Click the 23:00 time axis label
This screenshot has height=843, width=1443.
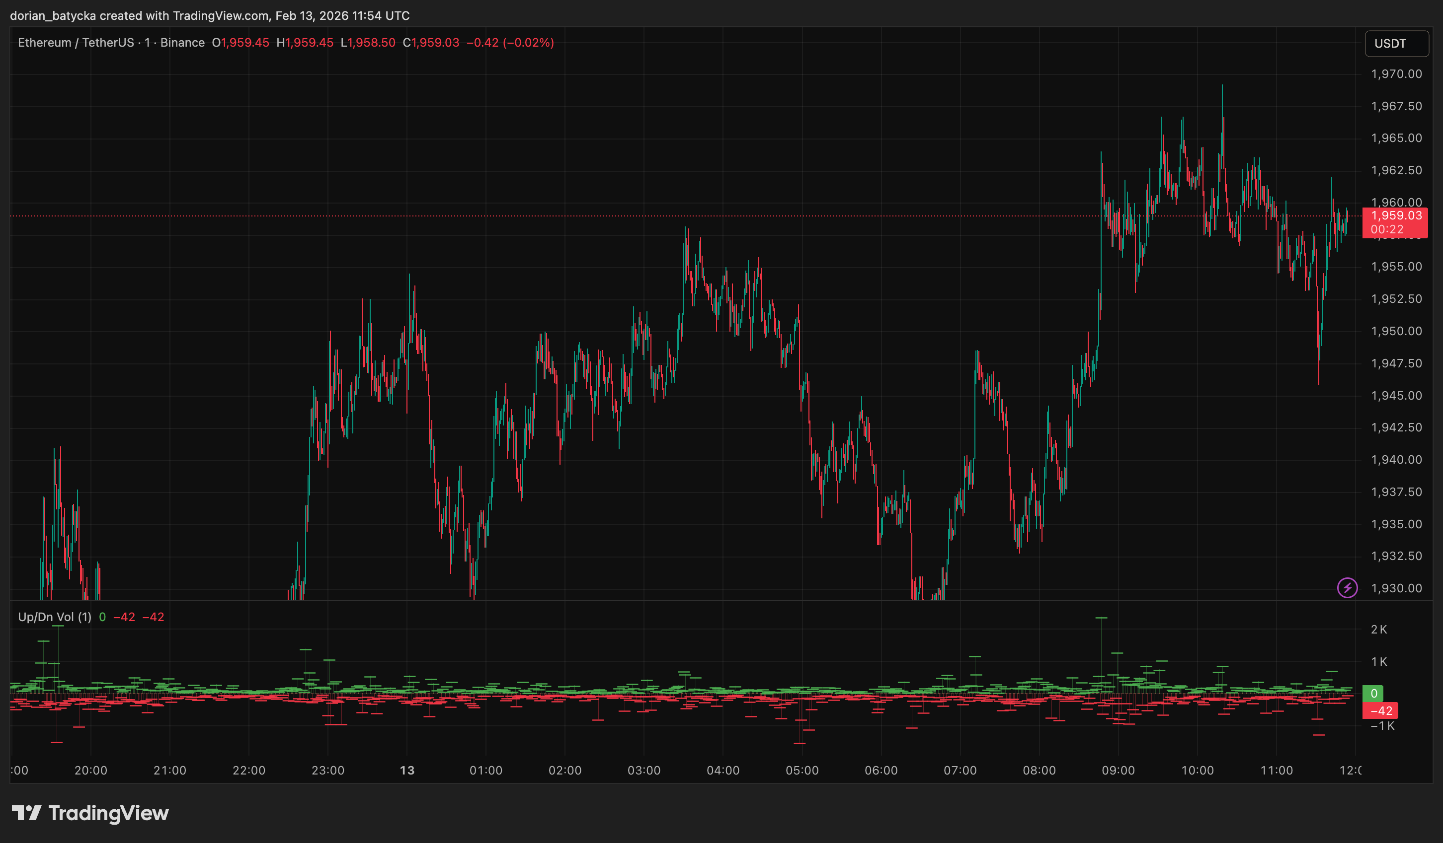tap(327, 771)
